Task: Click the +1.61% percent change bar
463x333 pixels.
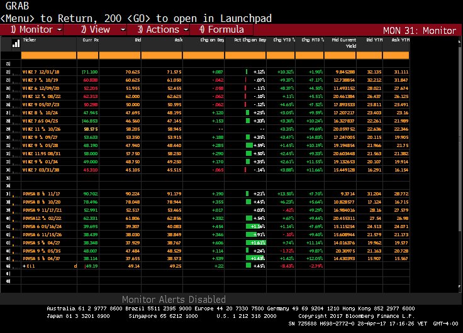Action: pos(255,243)
